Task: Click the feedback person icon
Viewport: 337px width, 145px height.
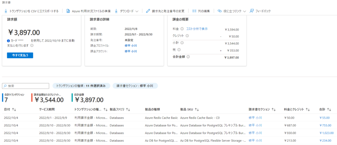Action: click(x=251, y=11)
